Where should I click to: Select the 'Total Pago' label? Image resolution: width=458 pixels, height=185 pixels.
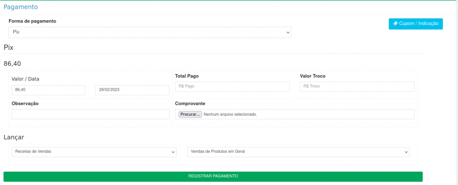187,76
